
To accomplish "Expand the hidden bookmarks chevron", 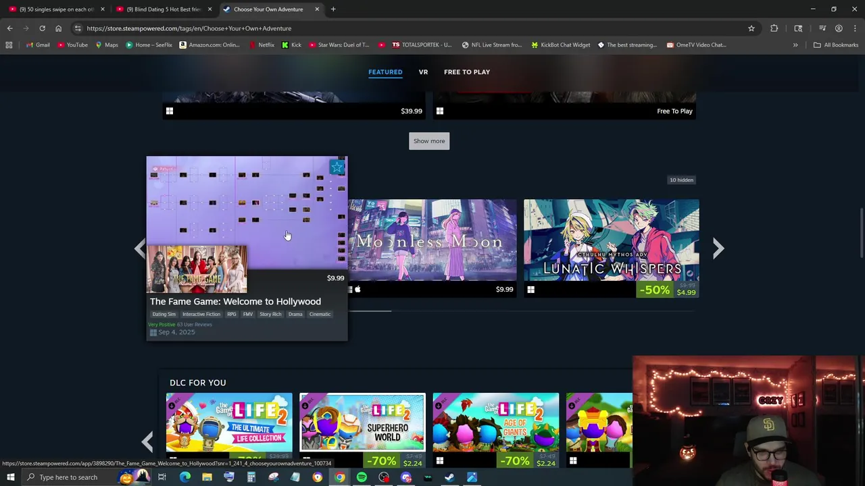I will (x=795, y=45).
